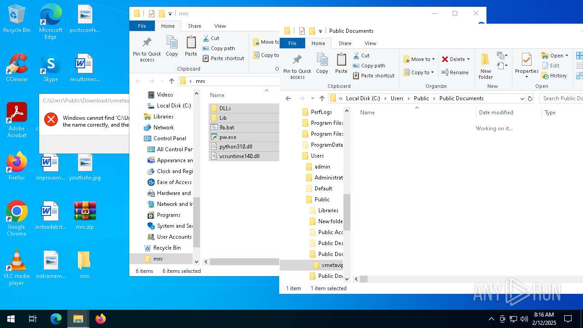The width and height of the screenshot is (583, 328).
Task: Switch to View tab in Public Documents
Action: point(370,43)
